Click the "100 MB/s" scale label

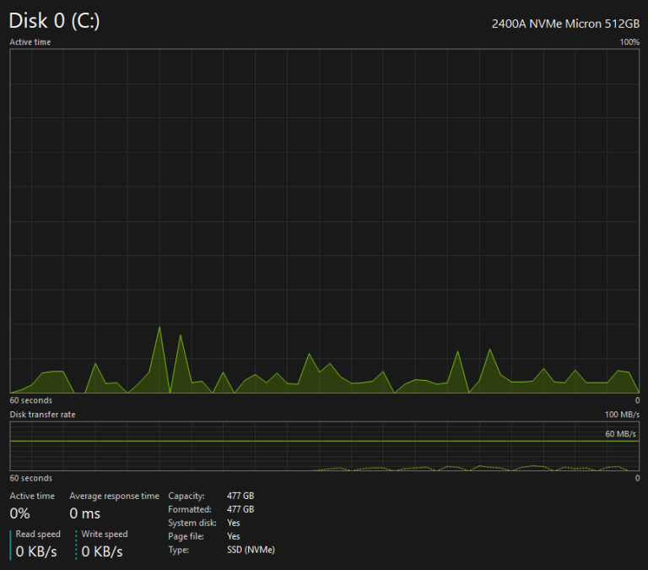click(623, 415)
